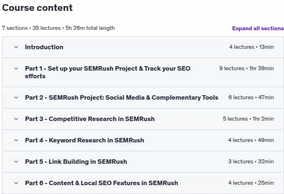
Task: Expand the Introduction section chevron
Action: point(16,47)
